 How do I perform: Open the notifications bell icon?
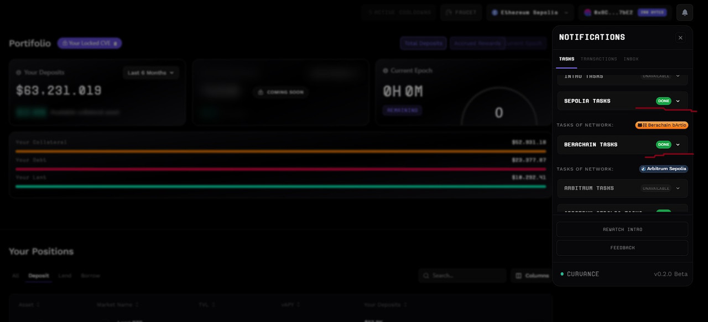tap(684, 12)
